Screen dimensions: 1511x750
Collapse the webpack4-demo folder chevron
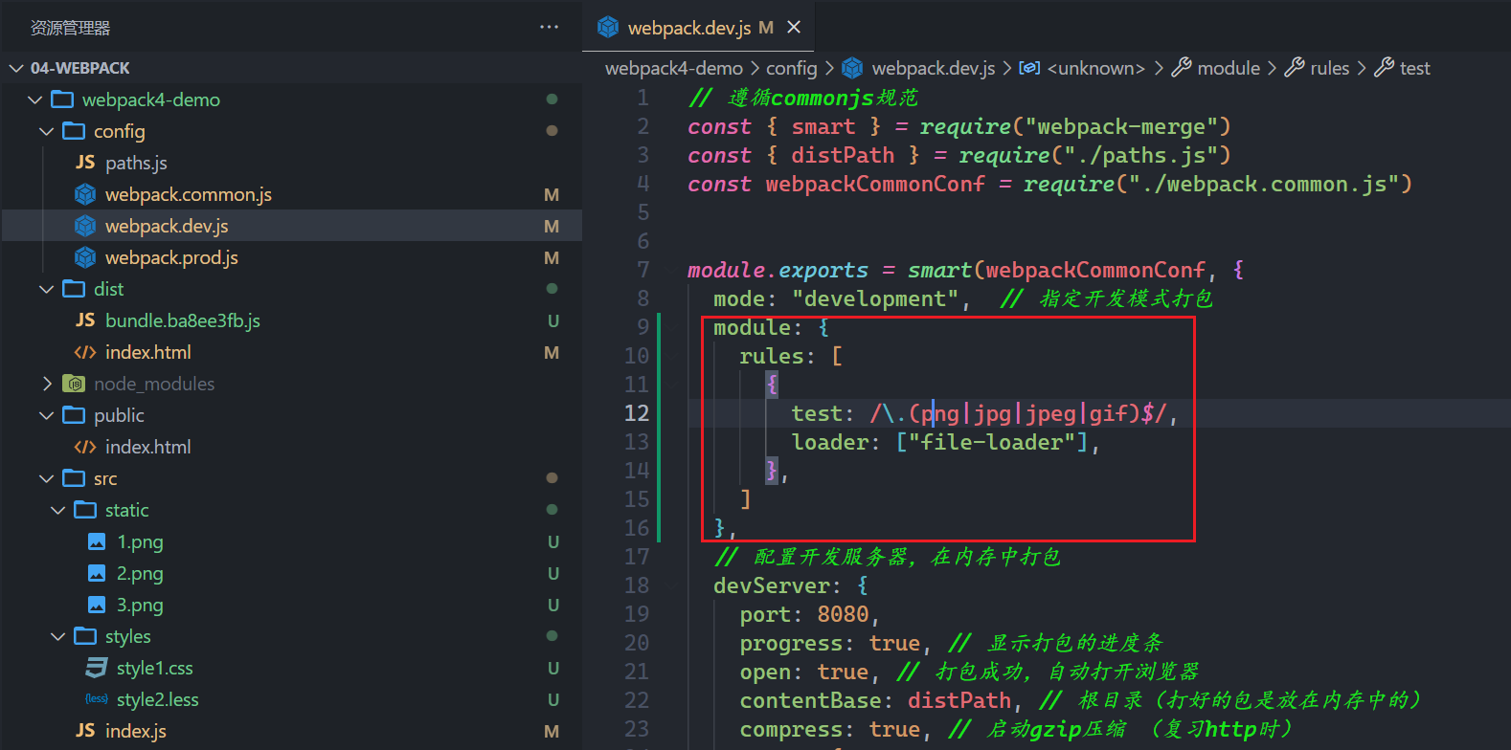click(x=35, y=99)
